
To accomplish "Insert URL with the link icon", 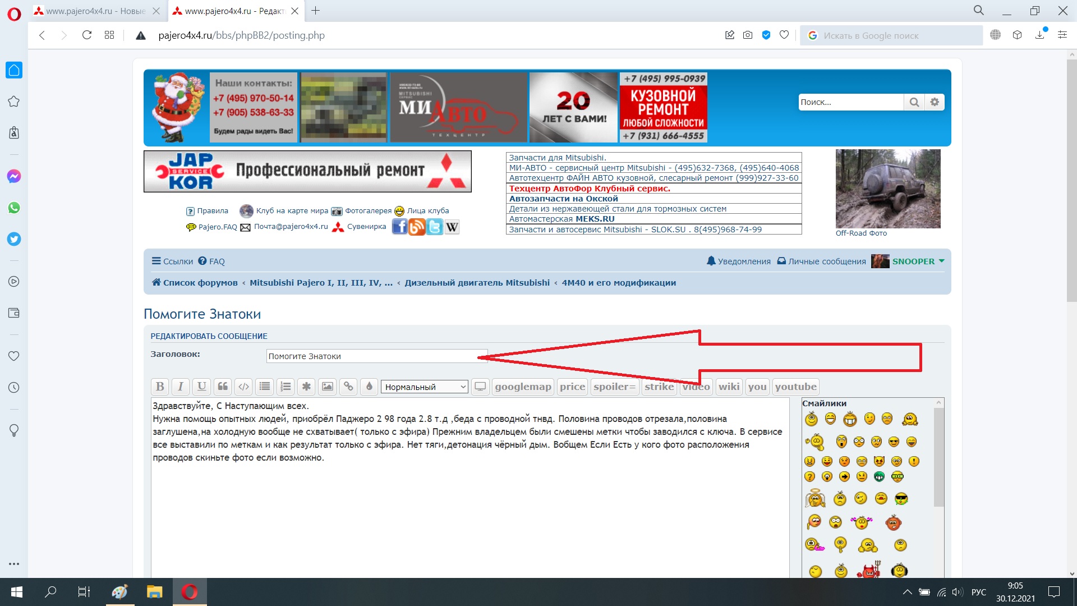I will 348,387.
